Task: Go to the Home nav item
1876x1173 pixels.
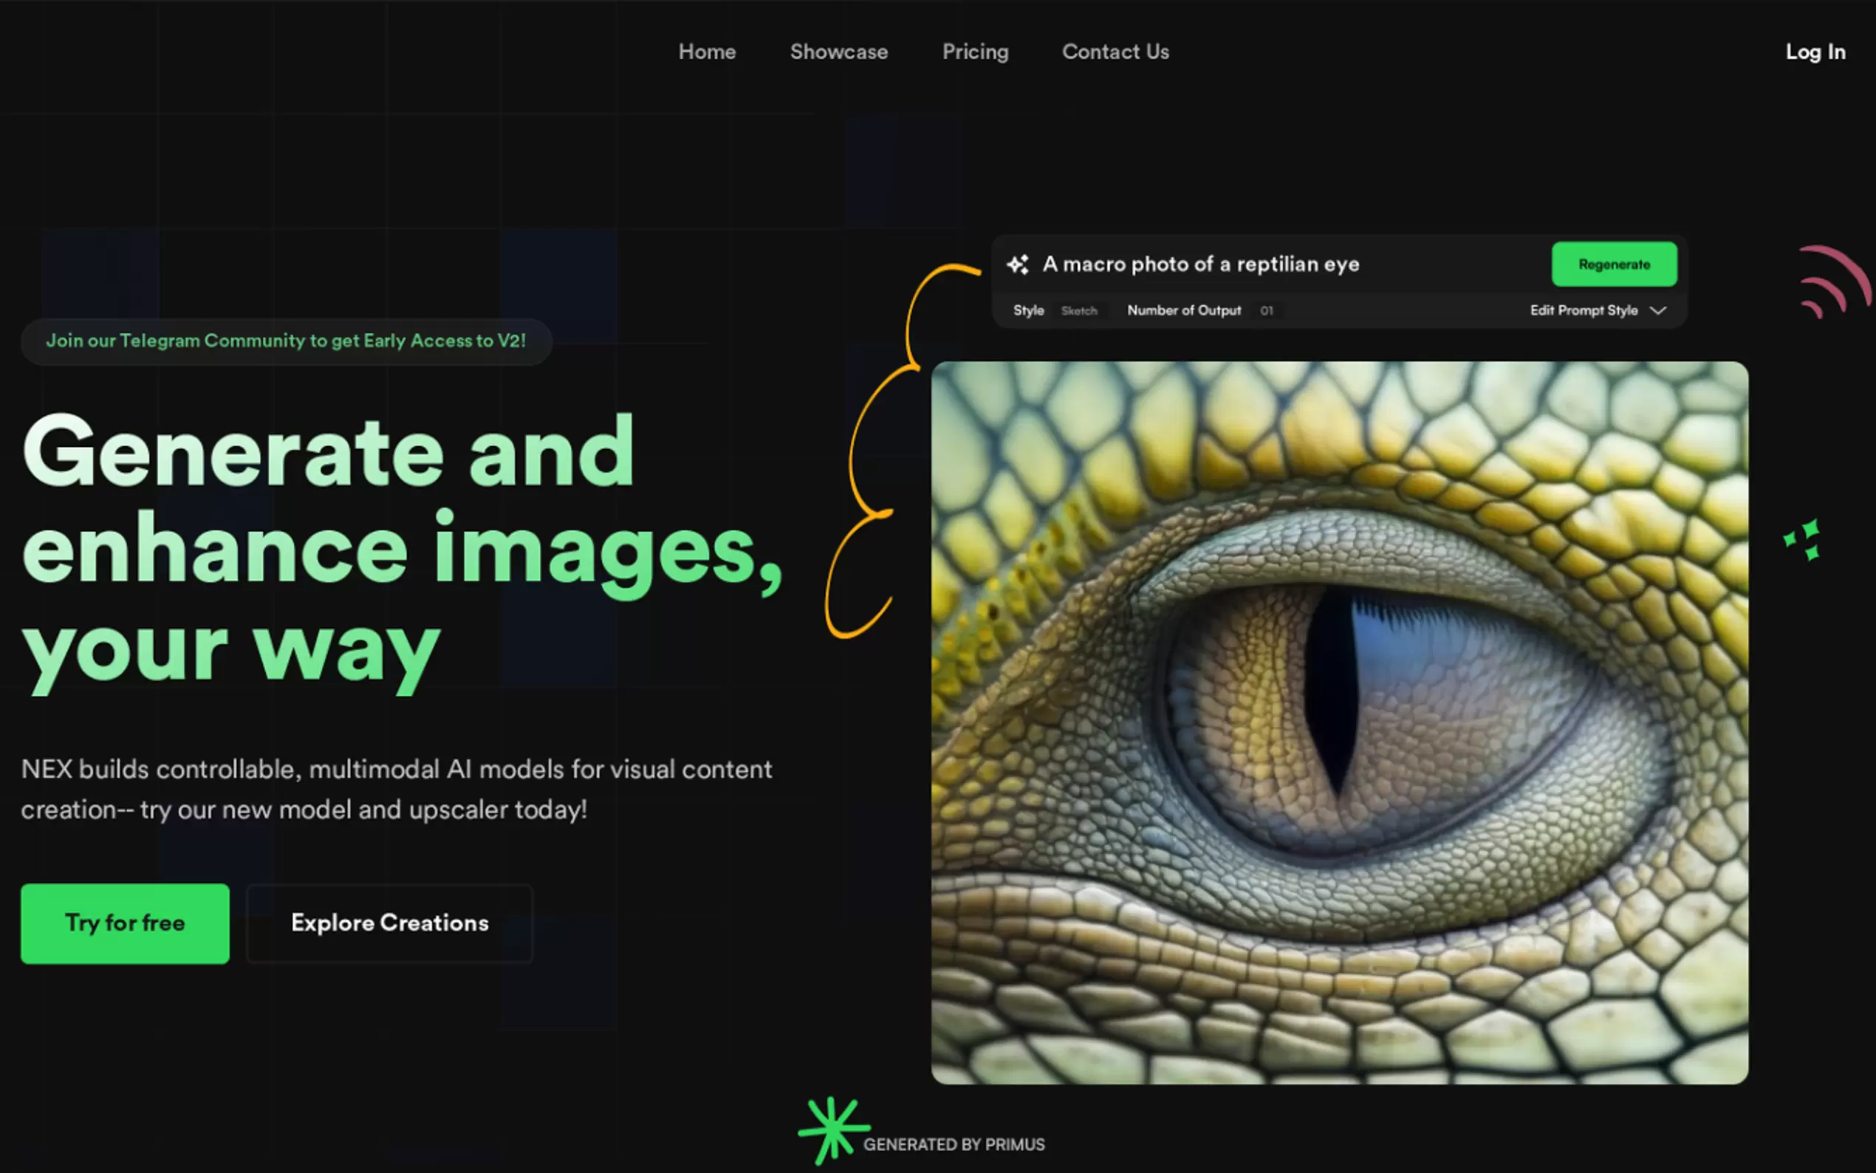Action: pos(707,52)
